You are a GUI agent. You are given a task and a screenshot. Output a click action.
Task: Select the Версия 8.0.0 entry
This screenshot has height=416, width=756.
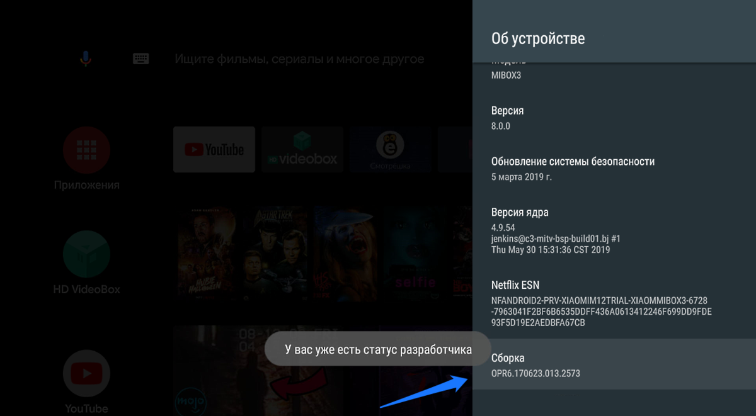coord(614,118)
